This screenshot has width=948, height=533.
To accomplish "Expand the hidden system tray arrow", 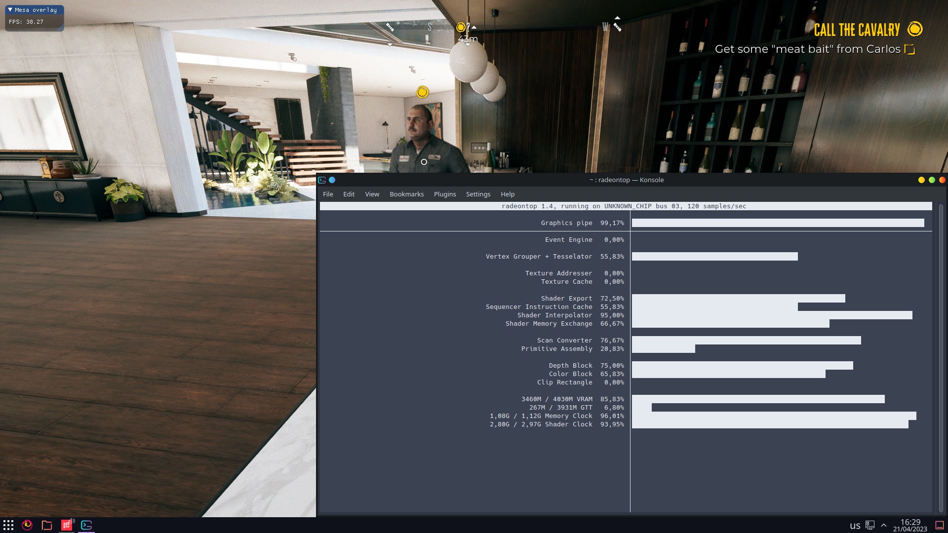I will click(x=884, y=526).
